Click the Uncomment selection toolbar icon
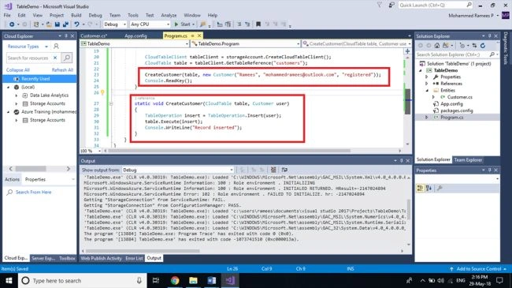This screenshot has height=288, width=512. 247,24
